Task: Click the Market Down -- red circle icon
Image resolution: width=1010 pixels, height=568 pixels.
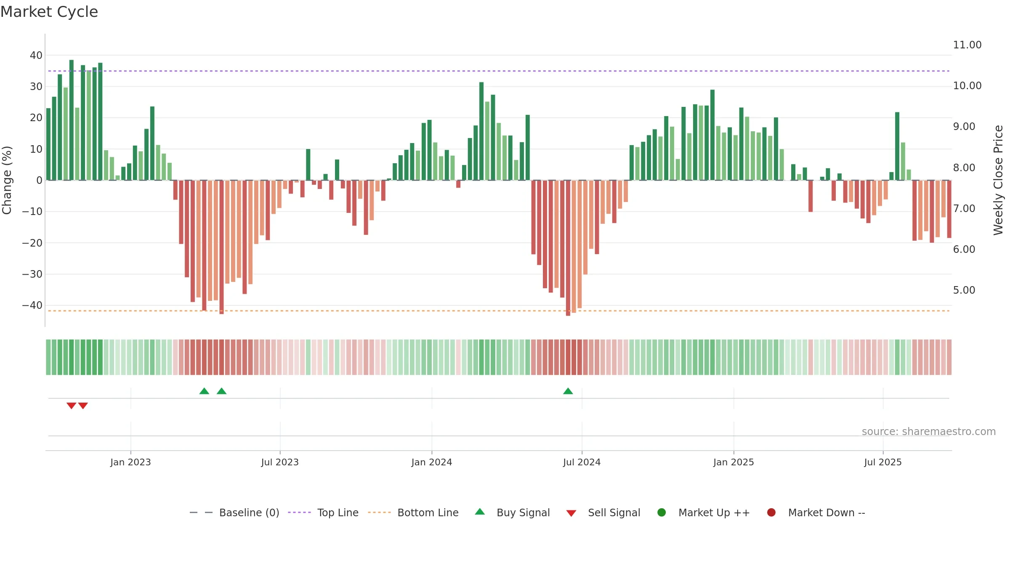Action: (771, 512)
